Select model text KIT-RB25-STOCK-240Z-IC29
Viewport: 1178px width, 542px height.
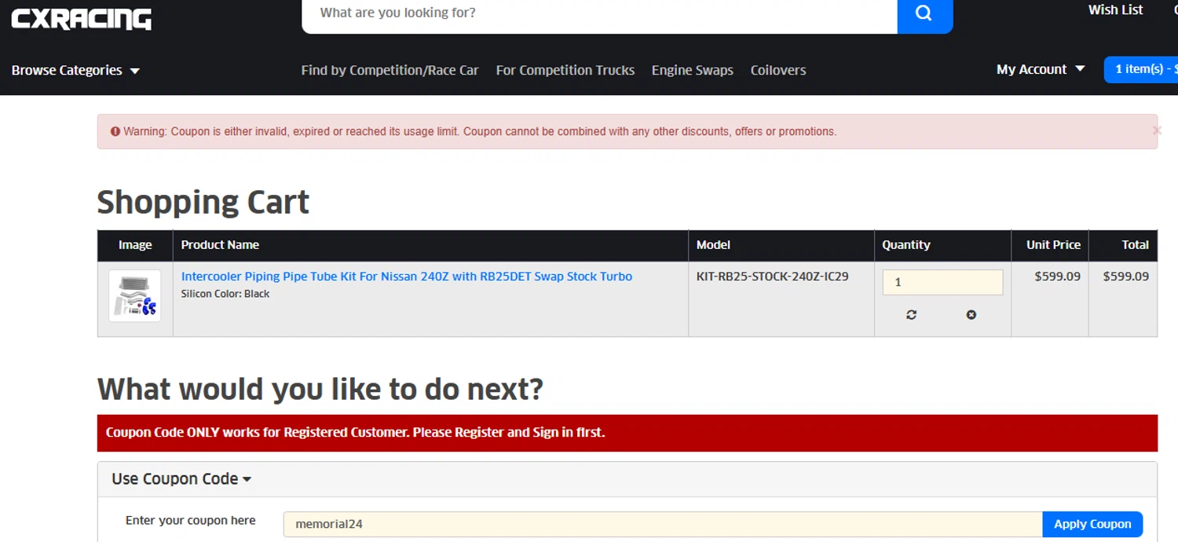pyautogui.click(x=773, y=276)
